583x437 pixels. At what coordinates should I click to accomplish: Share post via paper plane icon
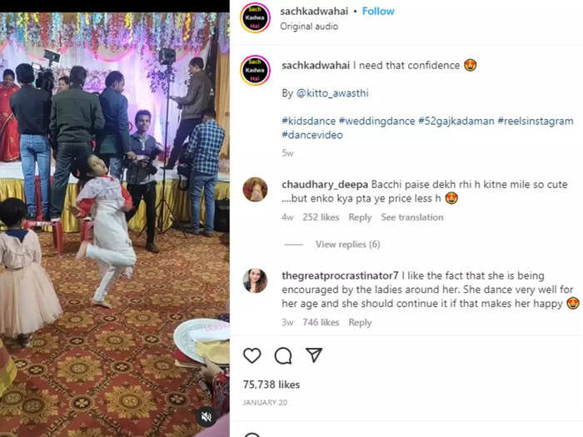coord(313,355)
